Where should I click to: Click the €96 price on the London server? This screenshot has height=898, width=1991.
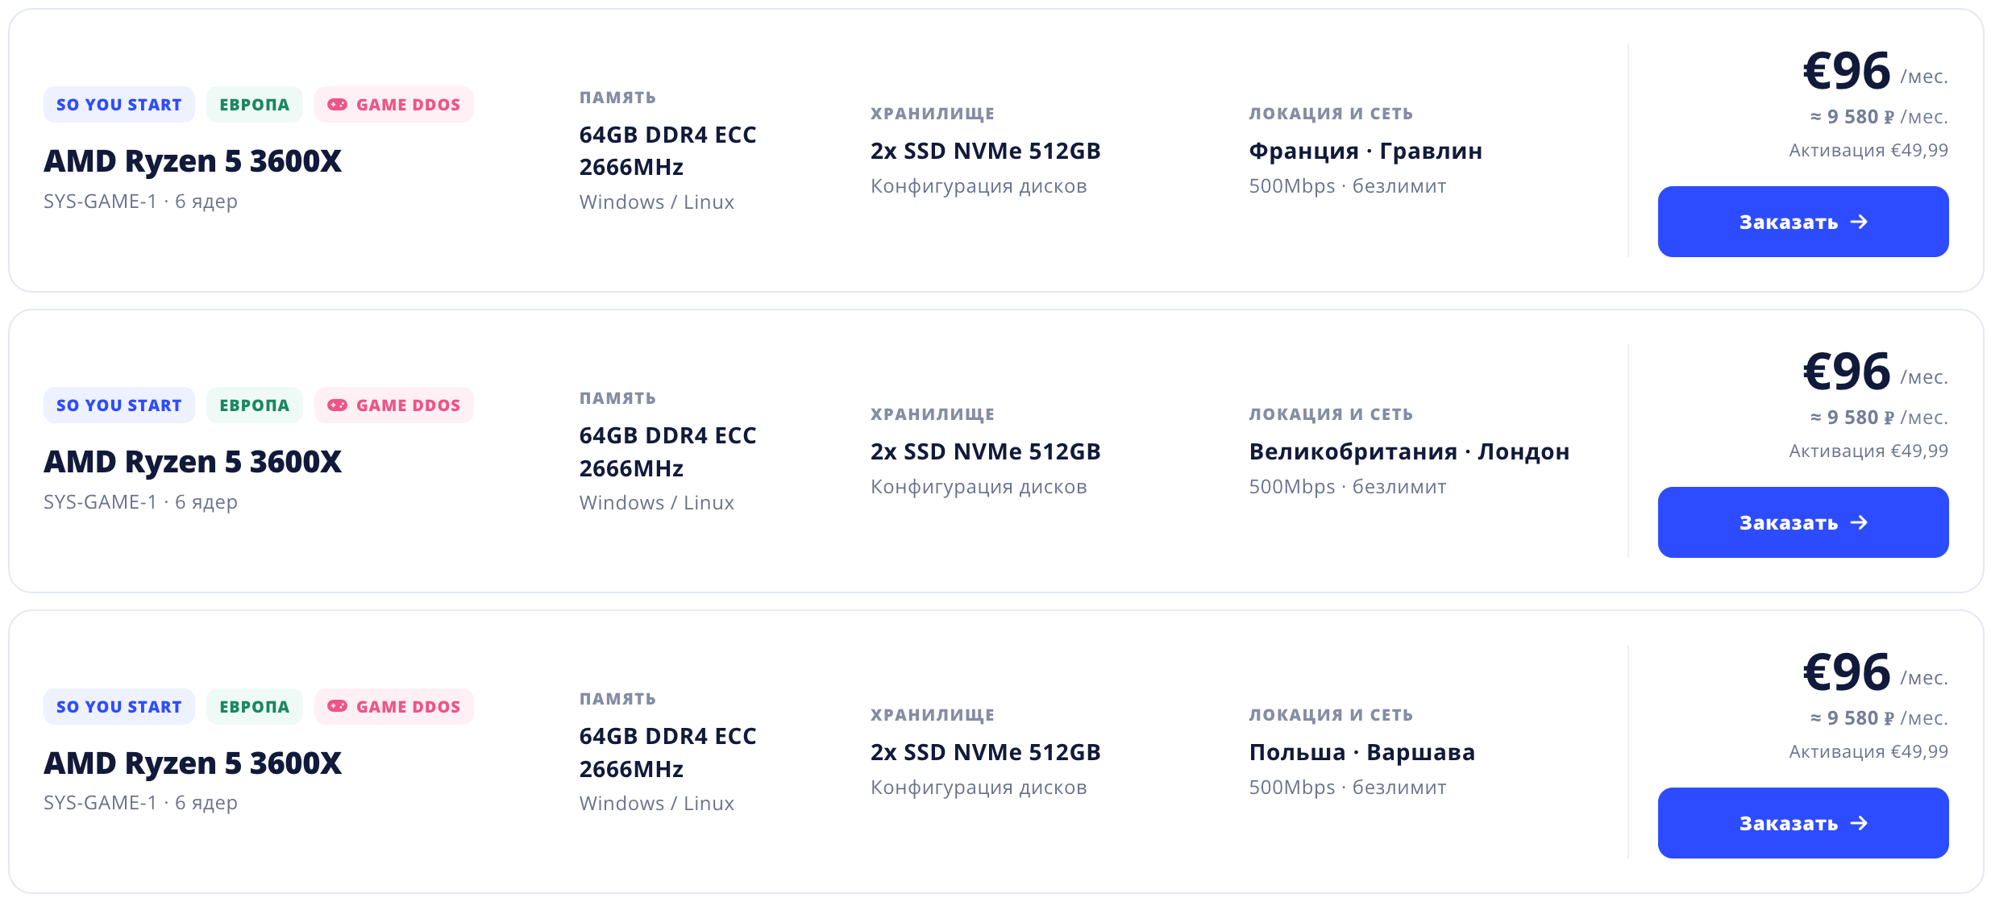click(x=1847, y=372)
